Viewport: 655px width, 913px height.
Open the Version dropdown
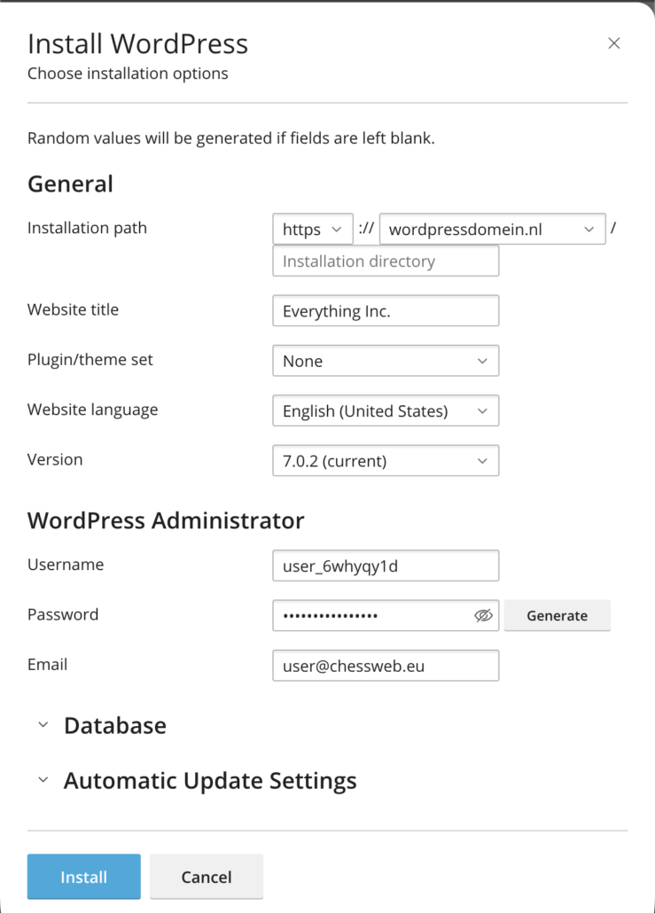(386, 461)
